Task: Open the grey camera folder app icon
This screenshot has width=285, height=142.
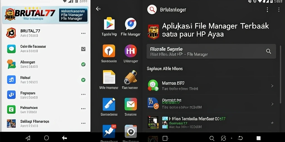Action: coord(131,131)
